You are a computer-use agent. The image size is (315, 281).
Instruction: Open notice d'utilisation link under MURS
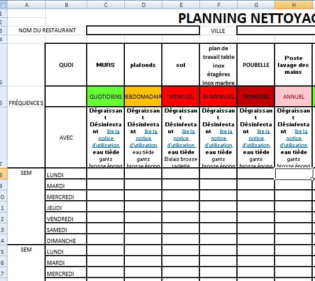click(x=106, y=138)
